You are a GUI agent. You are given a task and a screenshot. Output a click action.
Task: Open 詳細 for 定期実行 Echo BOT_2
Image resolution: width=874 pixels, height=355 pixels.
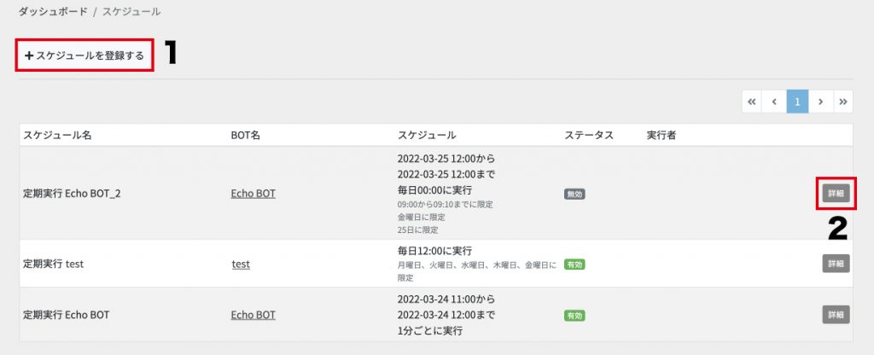tap(836, 194)
